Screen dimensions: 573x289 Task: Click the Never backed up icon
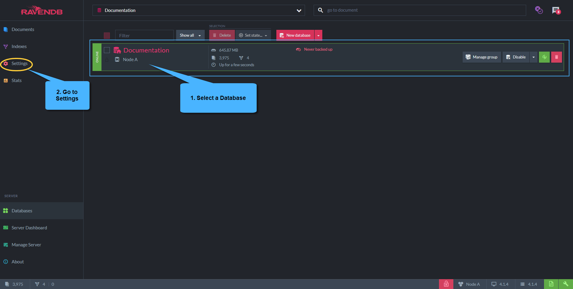(x=298, y=50)
